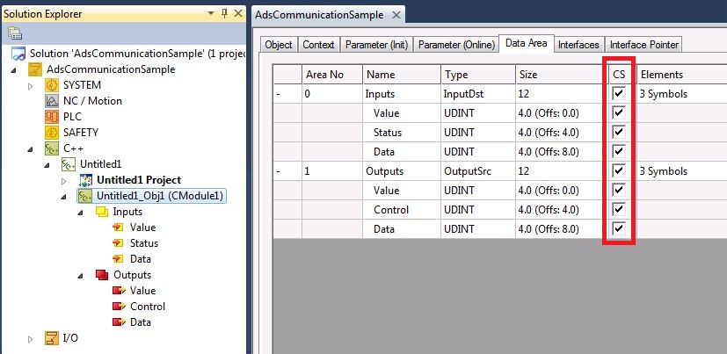Open the Interface Pointer tab

pyautogui.click(x=644, y=45)
